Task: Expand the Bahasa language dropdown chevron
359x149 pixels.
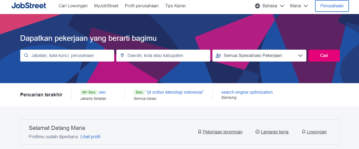Action: 282,6
